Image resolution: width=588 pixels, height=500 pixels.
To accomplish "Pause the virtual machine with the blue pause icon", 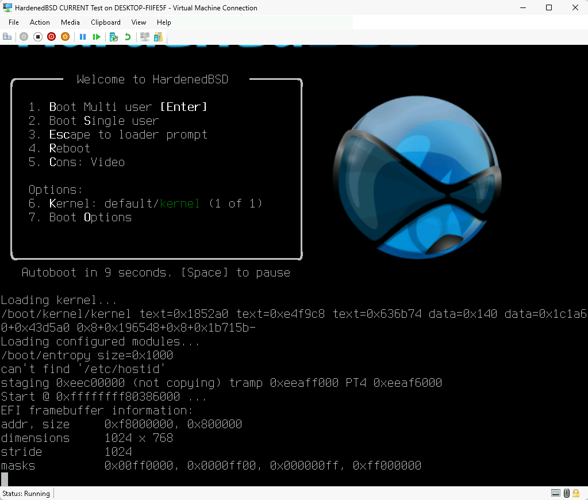I will [83, 37].
